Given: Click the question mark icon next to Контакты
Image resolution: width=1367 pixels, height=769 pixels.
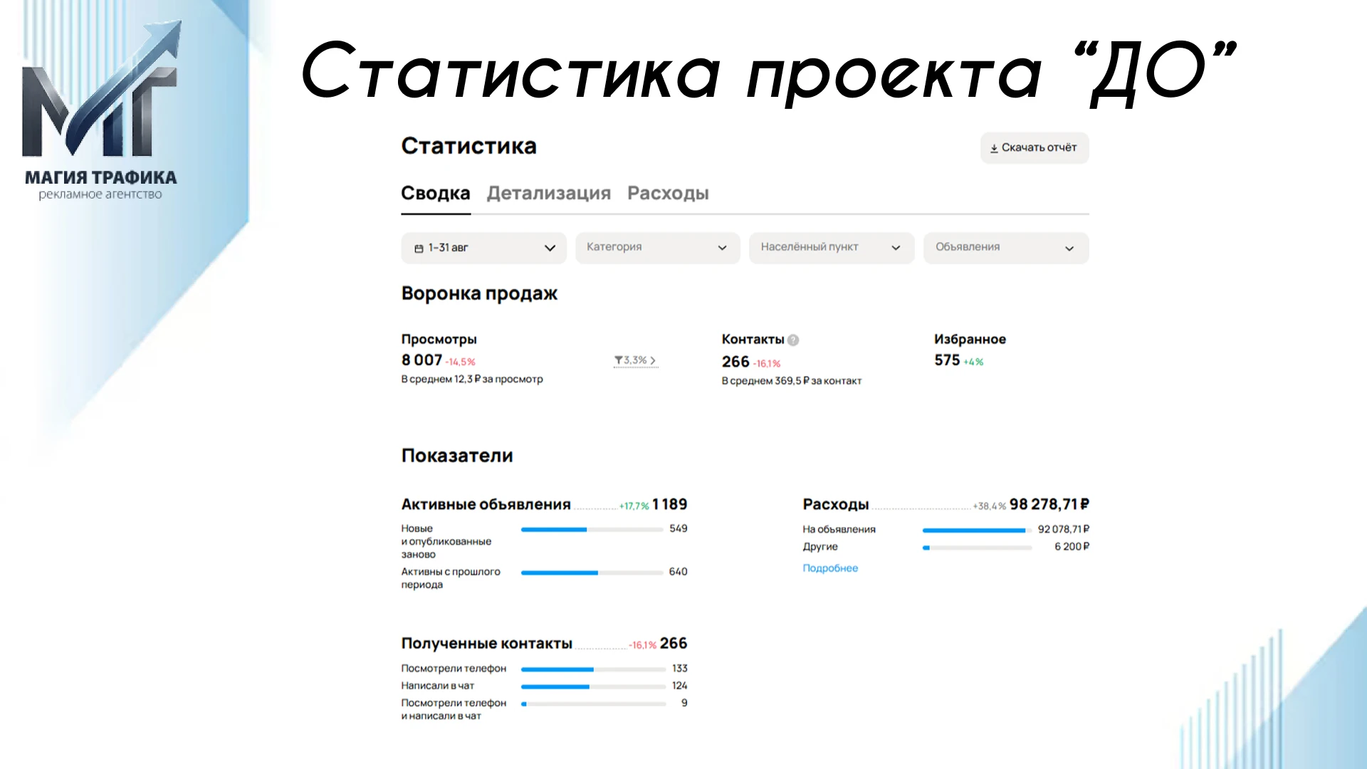Looking at the screenshot, I should (x=793, y=340).
